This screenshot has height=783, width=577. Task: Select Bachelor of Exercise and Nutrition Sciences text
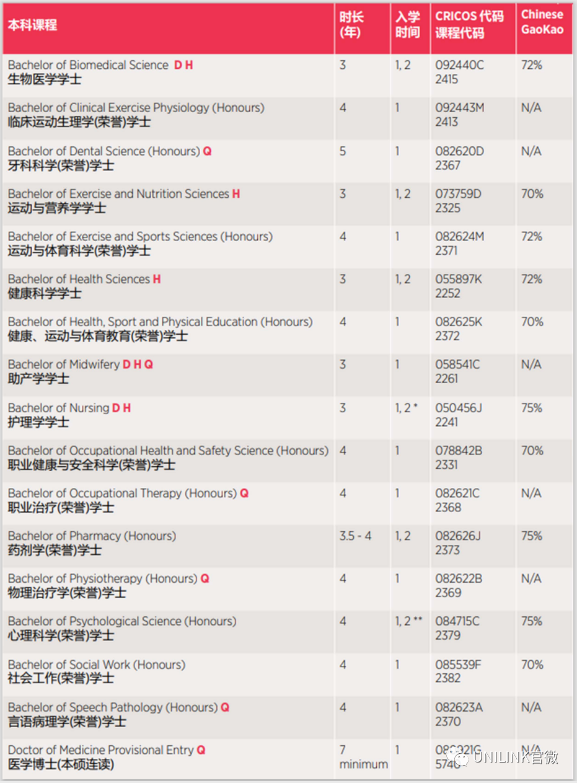pyautogui.click(x=118, y=194)
